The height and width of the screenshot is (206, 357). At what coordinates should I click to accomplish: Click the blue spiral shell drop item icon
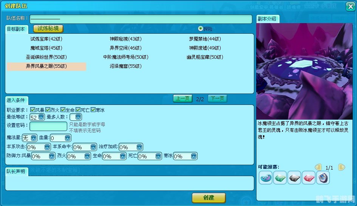(x=266, y=178)
